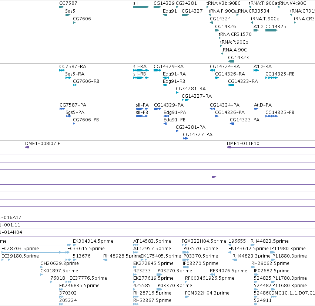This screenshot has height=306, width=315.
Task: Click the RE34076.5prime EST label
Action: (x=228, y=271)
